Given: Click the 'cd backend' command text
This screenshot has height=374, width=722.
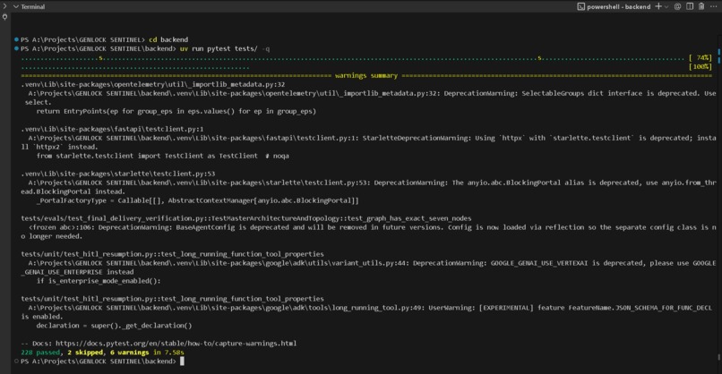Looking at the screenshot, I should [x=168, y=39].
